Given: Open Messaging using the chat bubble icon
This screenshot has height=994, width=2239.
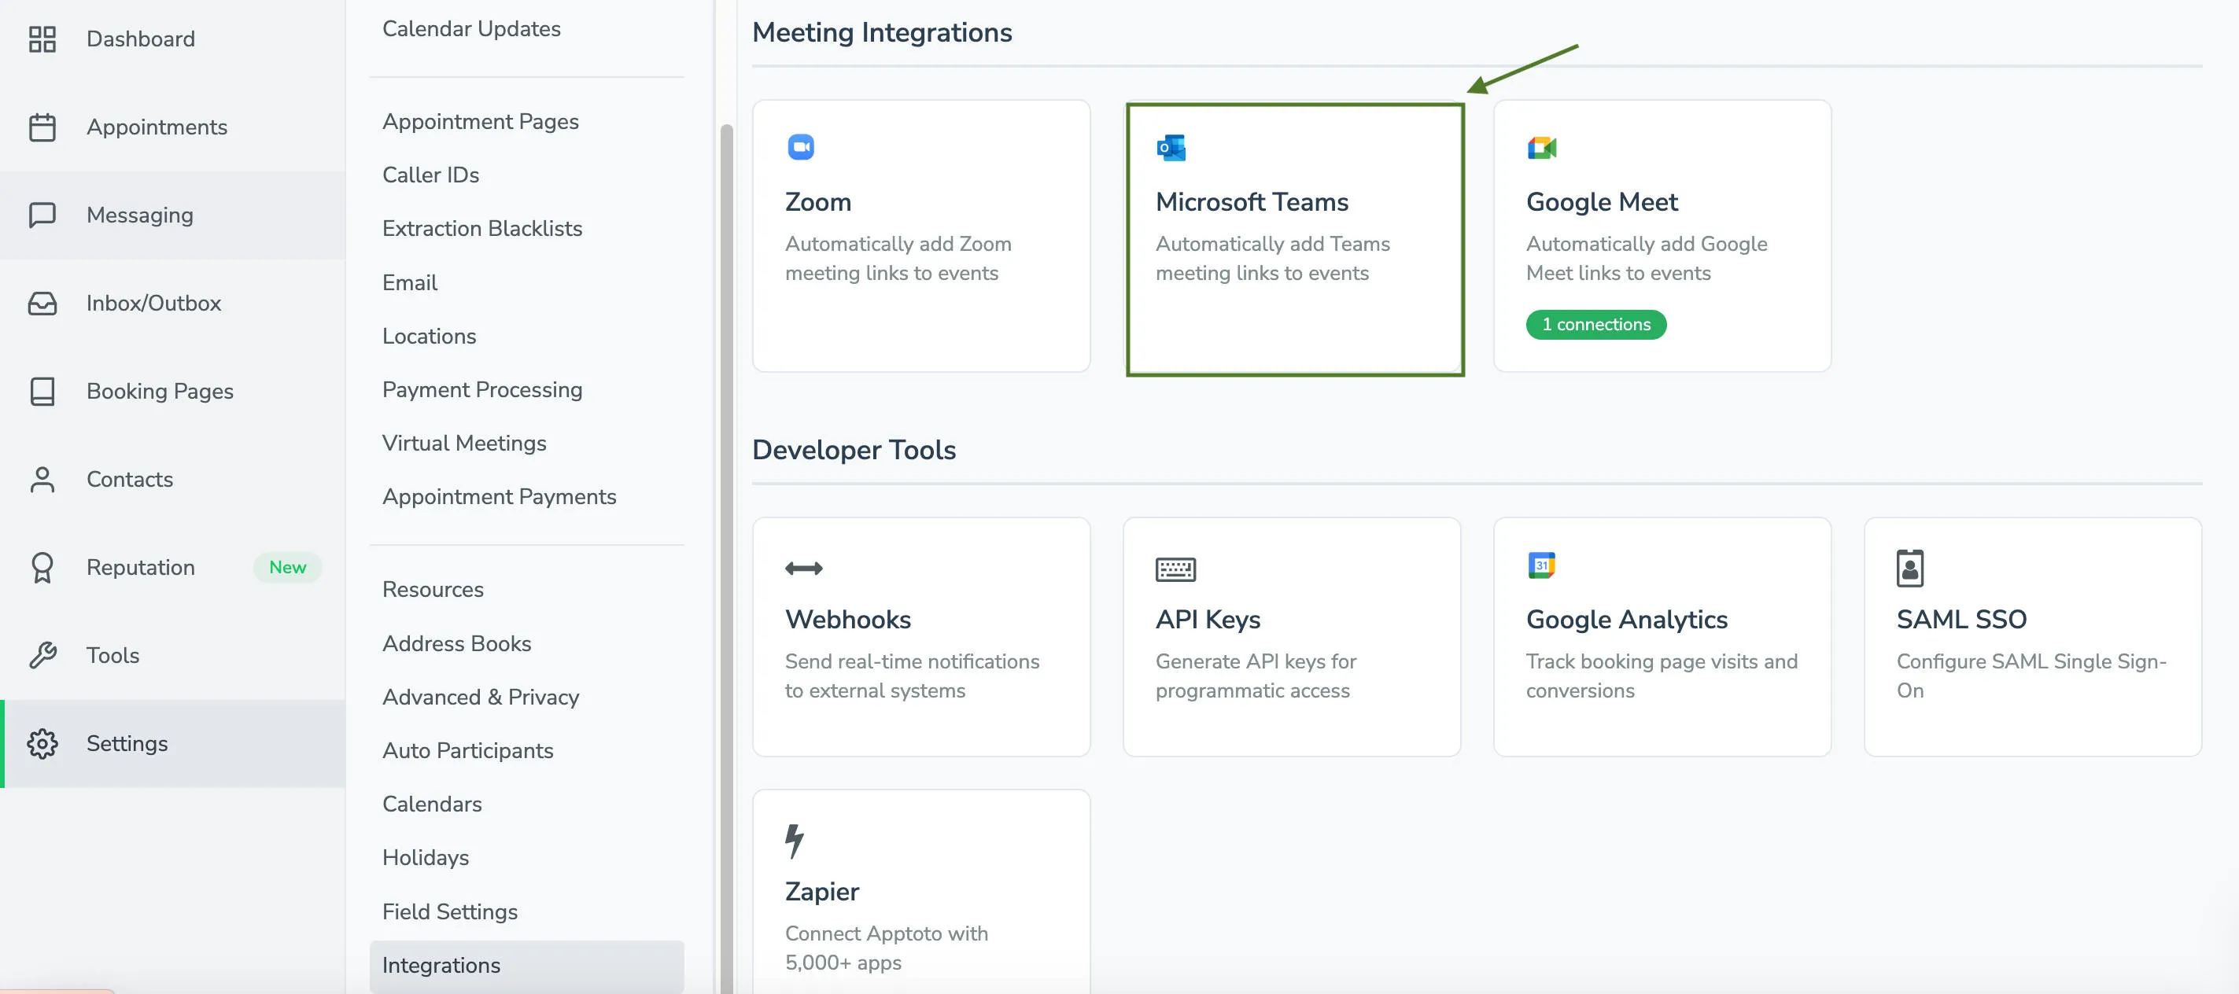Looking at the screenshot, I should (42, 215).
